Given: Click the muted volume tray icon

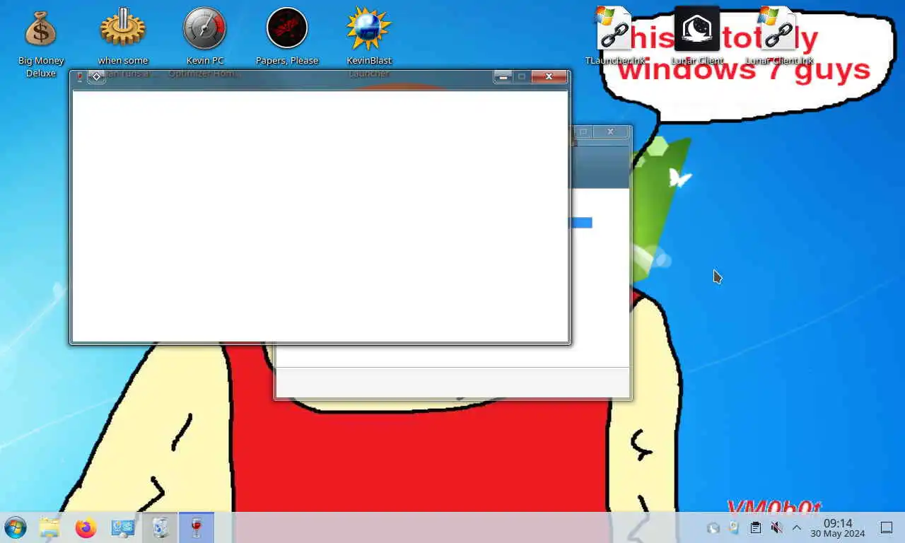Looking at the screenshot, I should point(776,527).
